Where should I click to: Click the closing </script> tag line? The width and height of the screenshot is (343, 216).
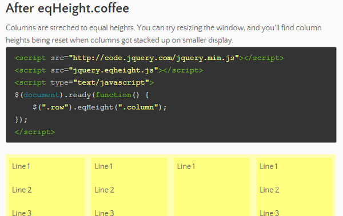34,132
